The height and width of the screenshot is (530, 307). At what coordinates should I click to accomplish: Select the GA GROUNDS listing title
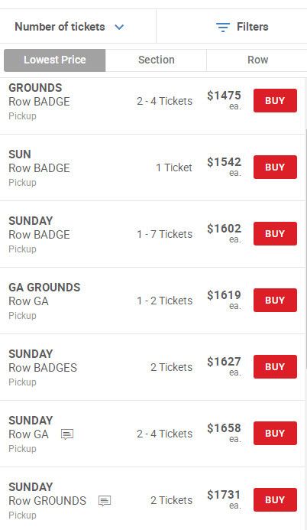tap(44, 288)
